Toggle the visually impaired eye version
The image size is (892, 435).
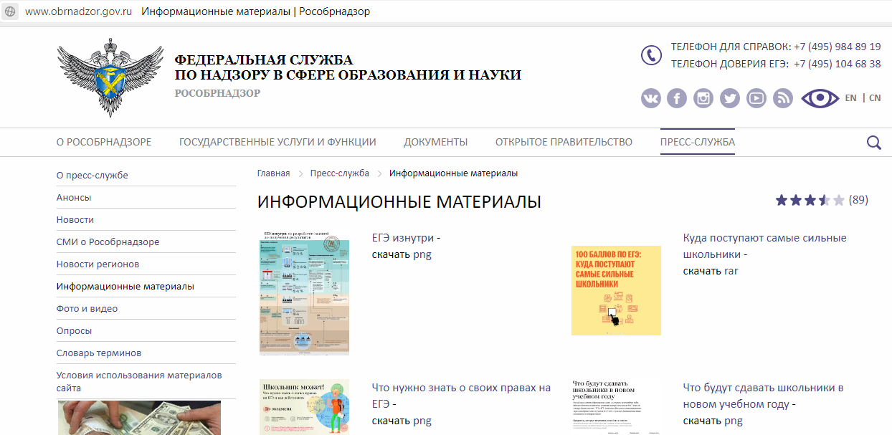tap(820, 98)
